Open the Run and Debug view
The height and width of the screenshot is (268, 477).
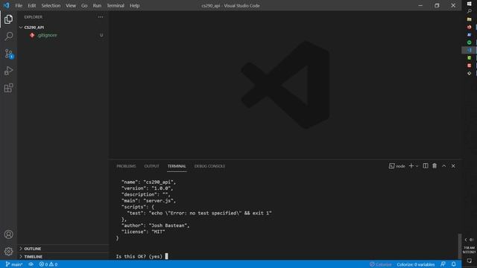click(x=8, y=71)
